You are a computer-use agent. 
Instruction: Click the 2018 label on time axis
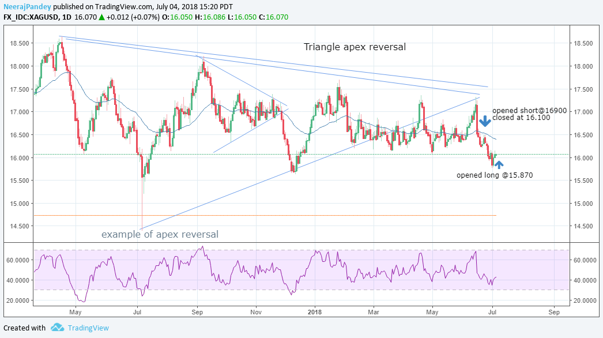pyautogui.click(x=315, y=312)
